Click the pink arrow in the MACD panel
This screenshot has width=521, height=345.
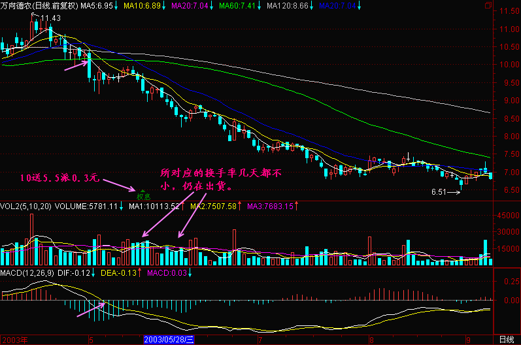tap(90, 310)
